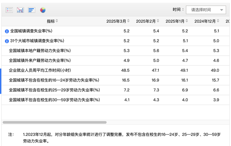Select row 全国城镇本地户籍劳动力失业率(%)
Viewport: 231px width, 146px height.
(x=115, y=51)
